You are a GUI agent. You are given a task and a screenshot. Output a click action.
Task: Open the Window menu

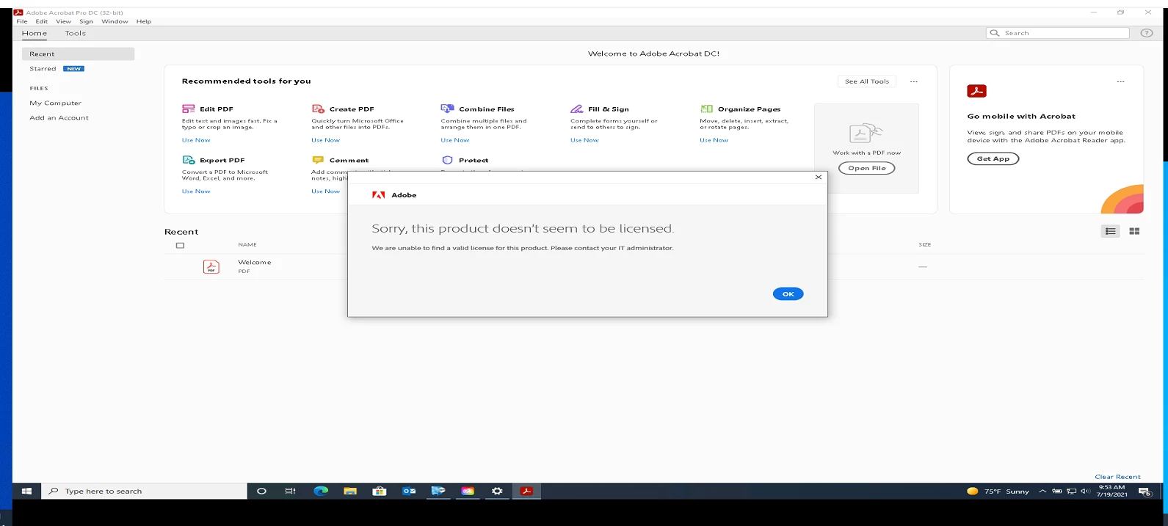(115, 21)
